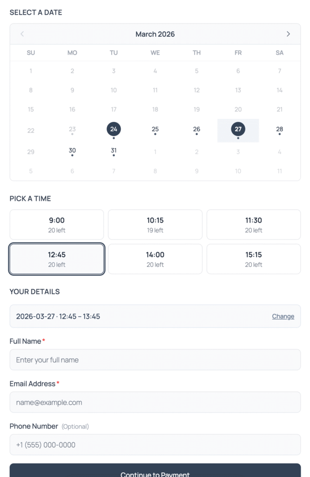Choose the 10:15 time slot

155,225
